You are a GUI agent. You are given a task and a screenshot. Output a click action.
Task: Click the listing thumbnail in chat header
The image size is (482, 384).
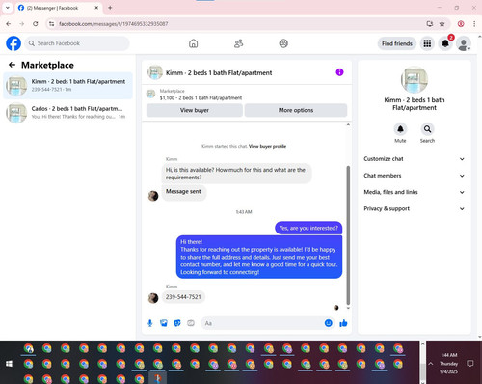[x=155, y=72]
